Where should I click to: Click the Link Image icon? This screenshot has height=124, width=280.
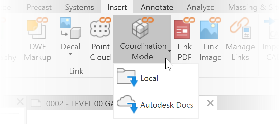(210, 28)
